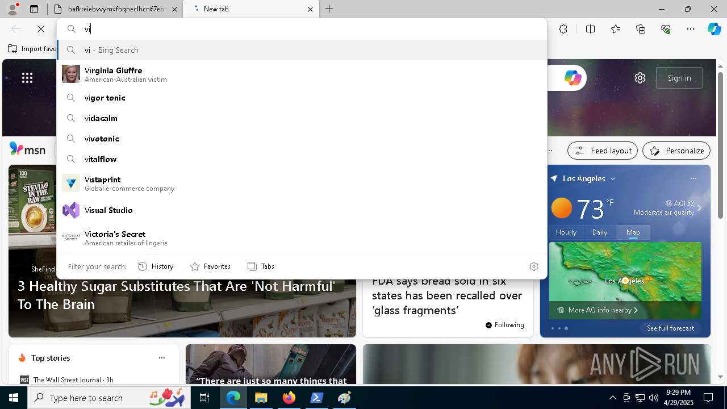Open the FDA bread recall headline
The height and width of the screenshot is (409, 727).
tap(447, 295)
